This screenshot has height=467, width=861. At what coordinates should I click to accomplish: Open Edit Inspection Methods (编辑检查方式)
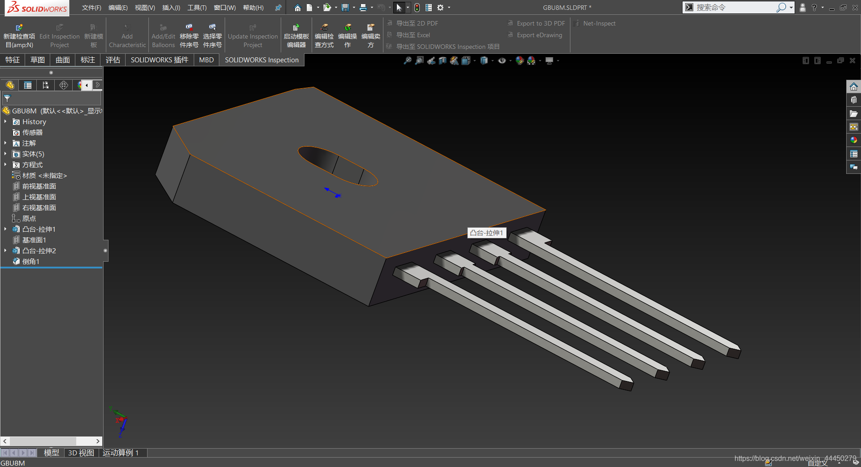[x=324, y=36]
